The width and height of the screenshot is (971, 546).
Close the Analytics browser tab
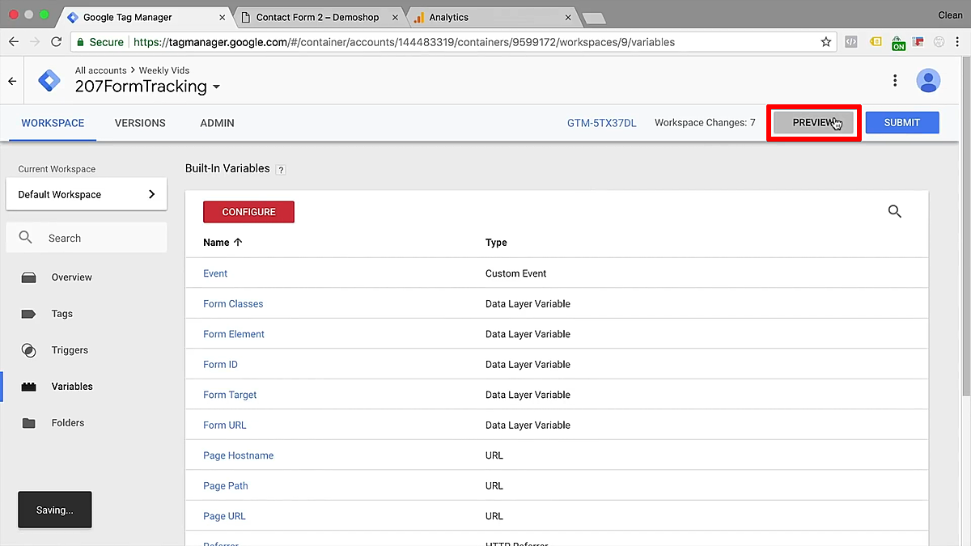[x=569, y=17]
